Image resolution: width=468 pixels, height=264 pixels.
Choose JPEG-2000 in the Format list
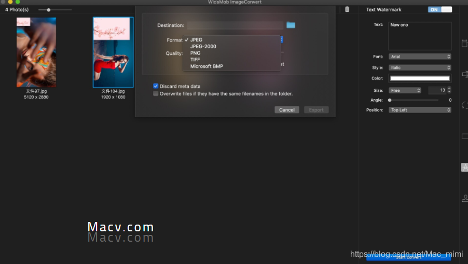pyautogui.click(x=203, y=46)
